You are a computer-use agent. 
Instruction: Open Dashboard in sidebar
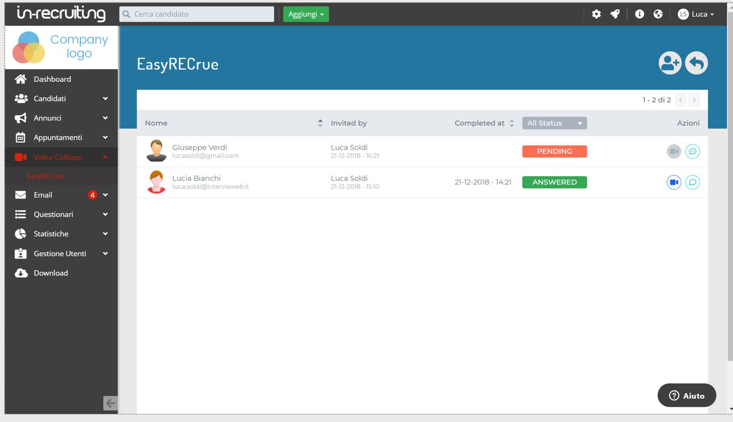click(62, 79)
